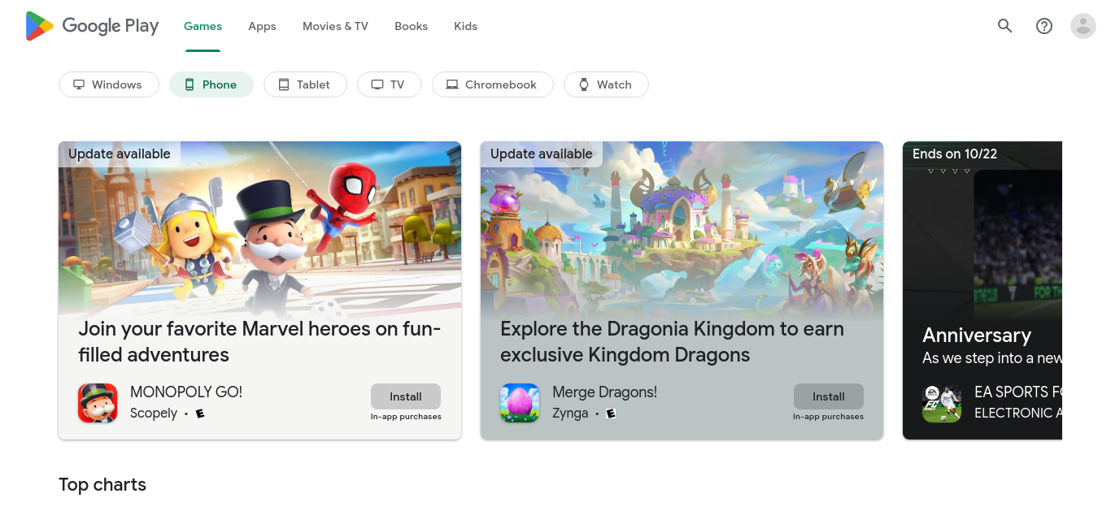Click the Google Play logo
The width and height of the screenshot is (1111, 511).
[x=92, y=26]
